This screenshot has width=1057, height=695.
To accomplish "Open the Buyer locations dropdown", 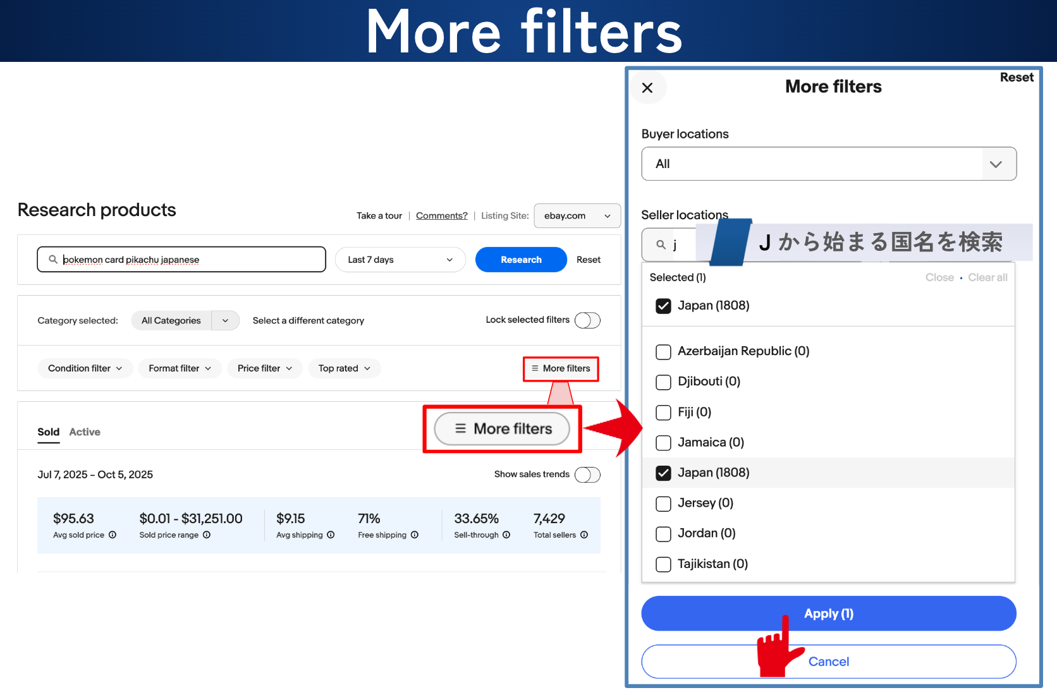I will [828, 164].
